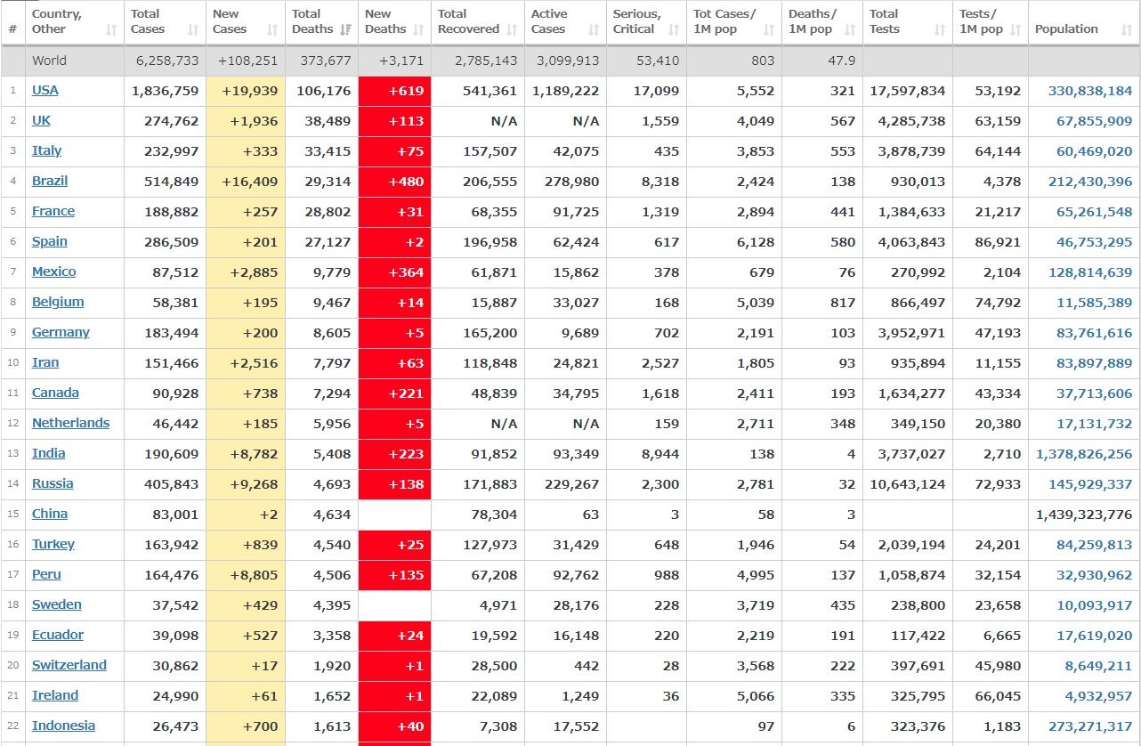Click Total Recovered sort arrows icon
The image size is (1141, 746).
pyautogui.click(x=512, y=29)
